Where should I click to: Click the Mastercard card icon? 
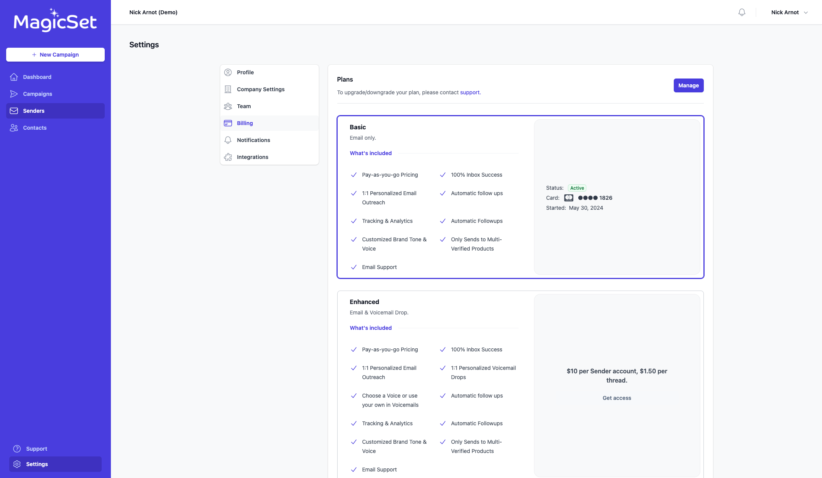pos(569,198)
